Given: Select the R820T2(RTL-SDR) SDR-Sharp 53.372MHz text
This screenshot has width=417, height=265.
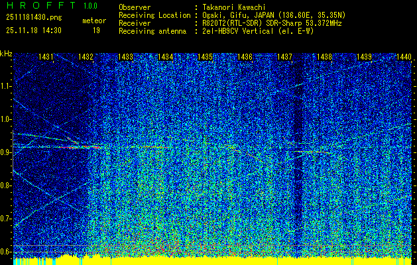Looking at the screenshot, I should click(272, 23).
